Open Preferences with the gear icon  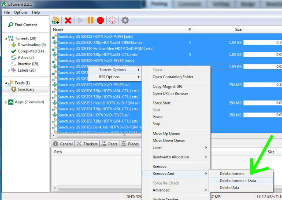pos(125,20)
